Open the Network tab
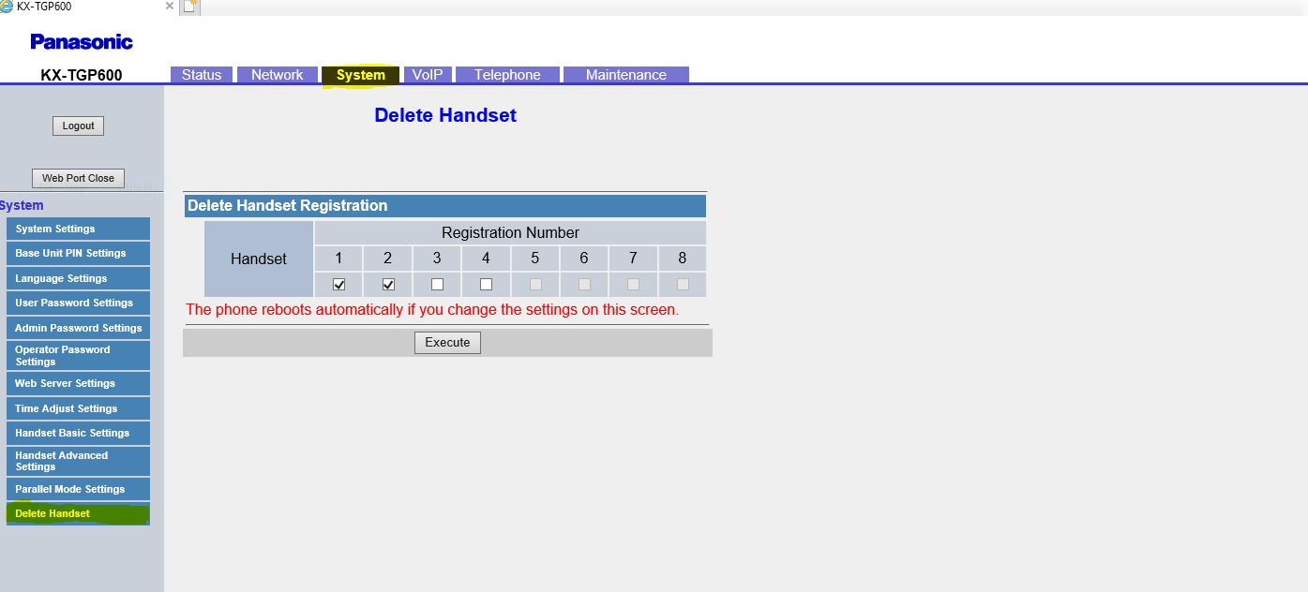The image size is (1308, 592). click(x=278, y=74)
